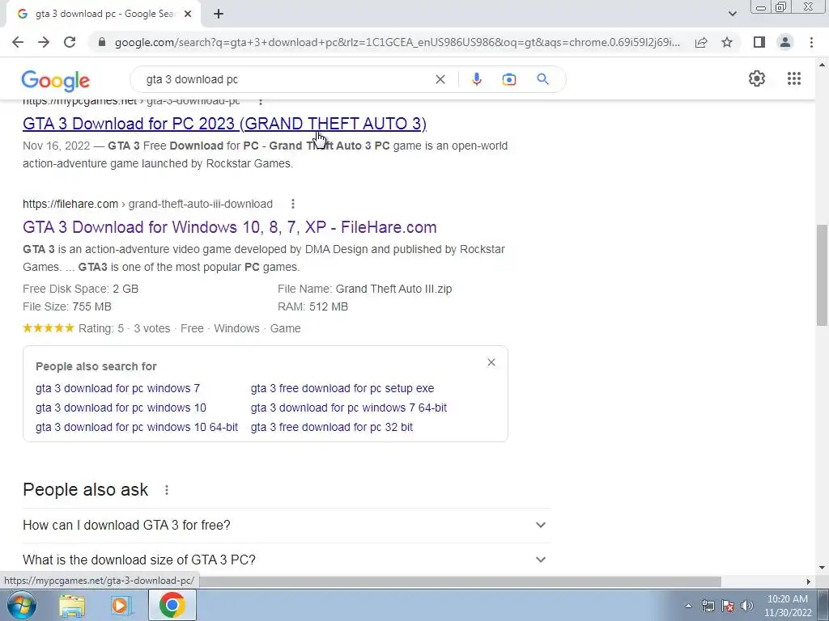The width and height of the screenshot is (829, 621).
Task: Open the browser side panel
Action: 759,42
